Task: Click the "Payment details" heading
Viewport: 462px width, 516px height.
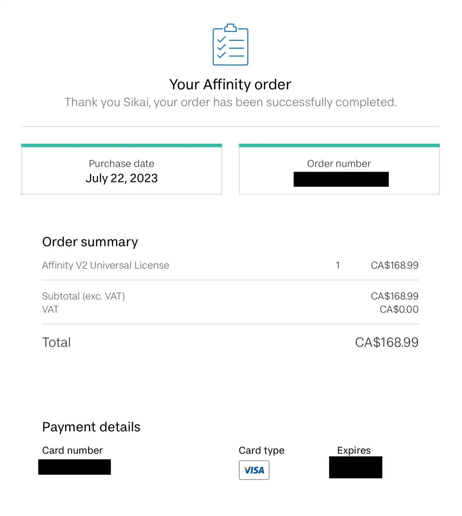Action: (x=91, y=427)
